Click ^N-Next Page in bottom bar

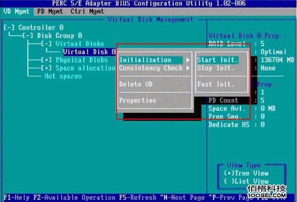(182, 197)
